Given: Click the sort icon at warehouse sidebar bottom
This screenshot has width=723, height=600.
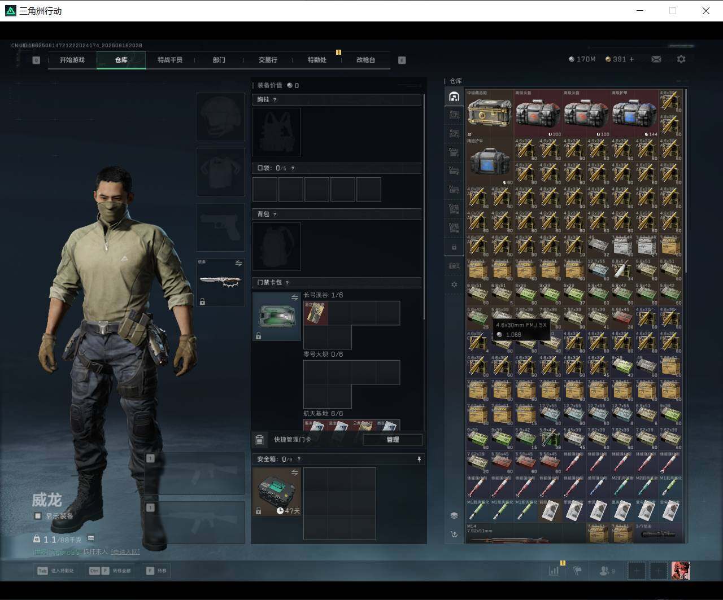Looking at the screenshot, I should (454, 534).
